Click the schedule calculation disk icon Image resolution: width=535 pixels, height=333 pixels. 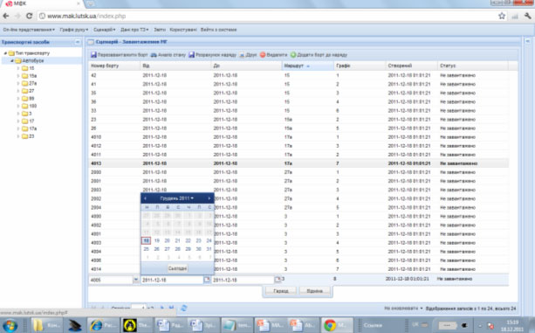(x=191, y=55)
